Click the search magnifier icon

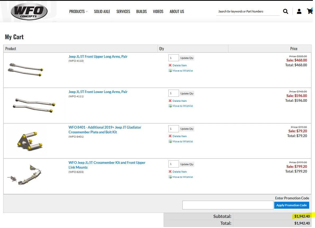[x=285, y=11]
